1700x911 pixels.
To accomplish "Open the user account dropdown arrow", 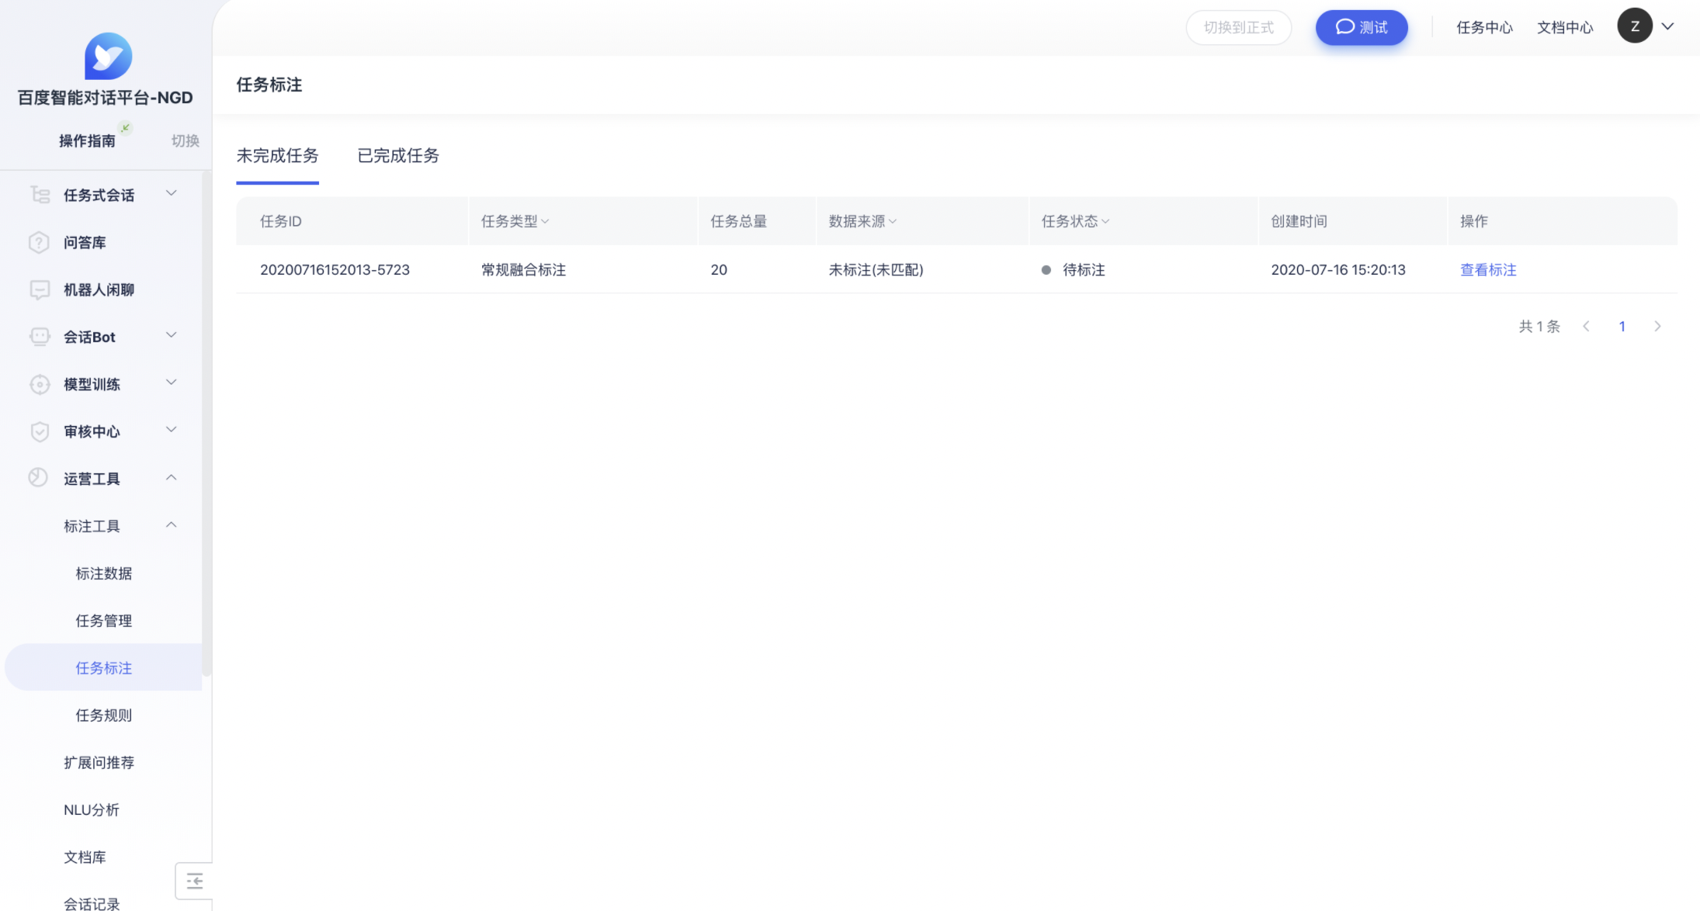I will [1667, 26].
